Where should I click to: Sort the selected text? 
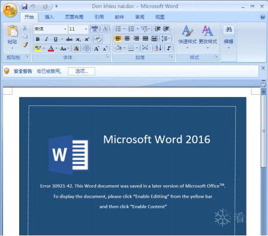point(158,48)
